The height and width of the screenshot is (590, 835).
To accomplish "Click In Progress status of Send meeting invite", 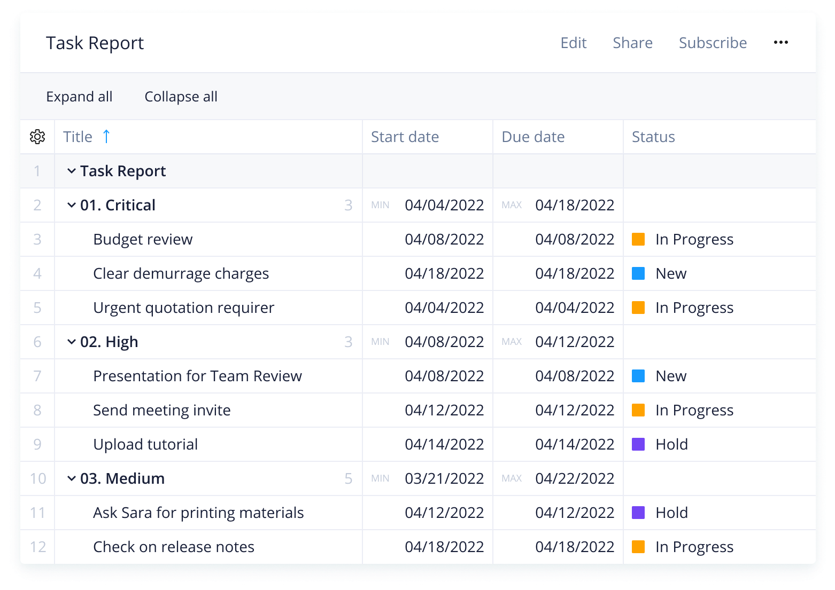I will tap(694, 410).
